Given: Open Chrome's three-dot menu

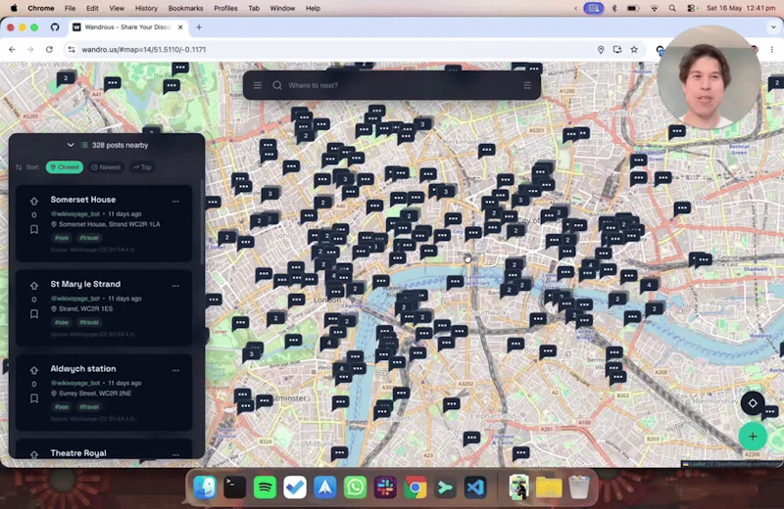Looking at the screenshot, I should (772, 50).
